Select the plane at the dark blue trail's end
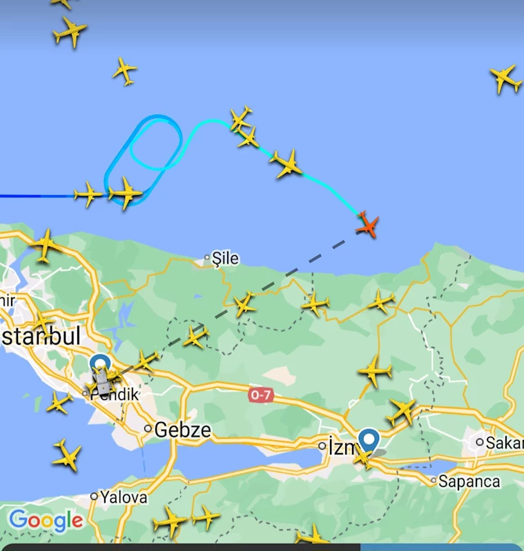 [88, 194]
